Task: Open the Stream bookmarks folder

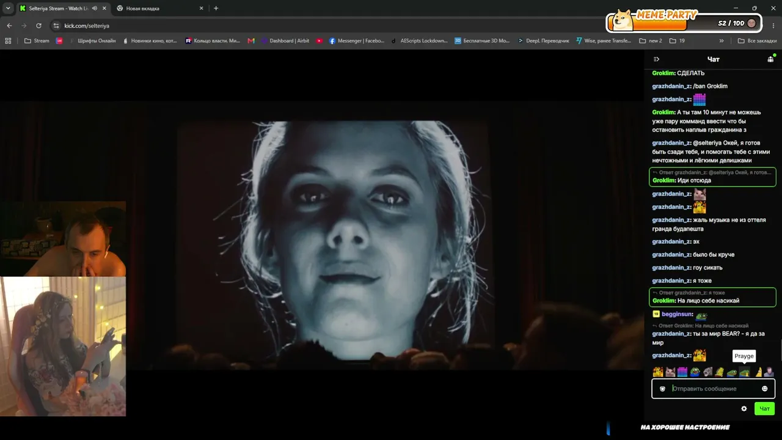Action: click(37, 41)
